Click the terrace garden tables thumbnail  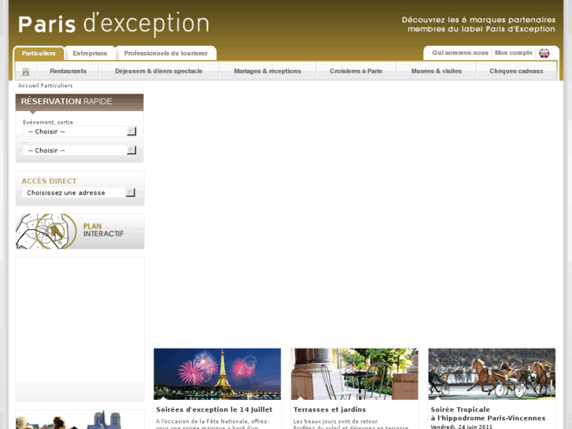click(355, 374)
